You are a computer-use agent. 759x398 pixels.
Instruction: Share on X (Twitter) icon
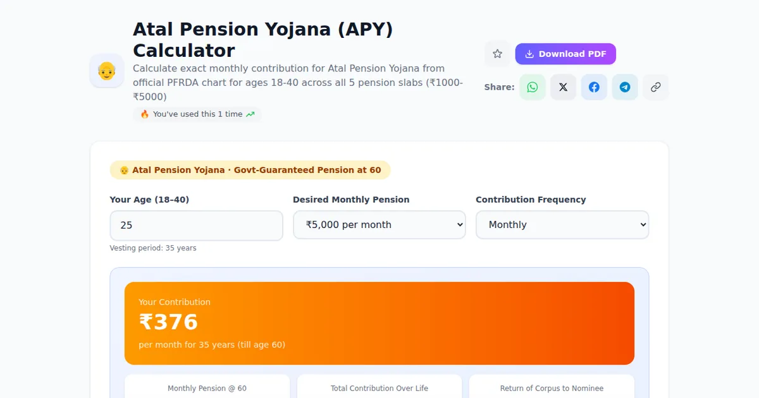[x=563, y=87]
